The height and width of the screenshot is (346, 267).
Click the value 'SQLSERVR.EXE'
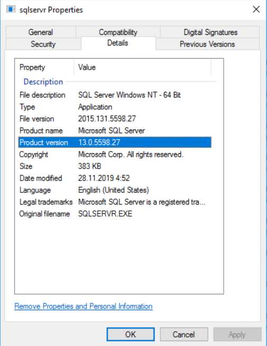pyautogui.click(x=106, y=213)
